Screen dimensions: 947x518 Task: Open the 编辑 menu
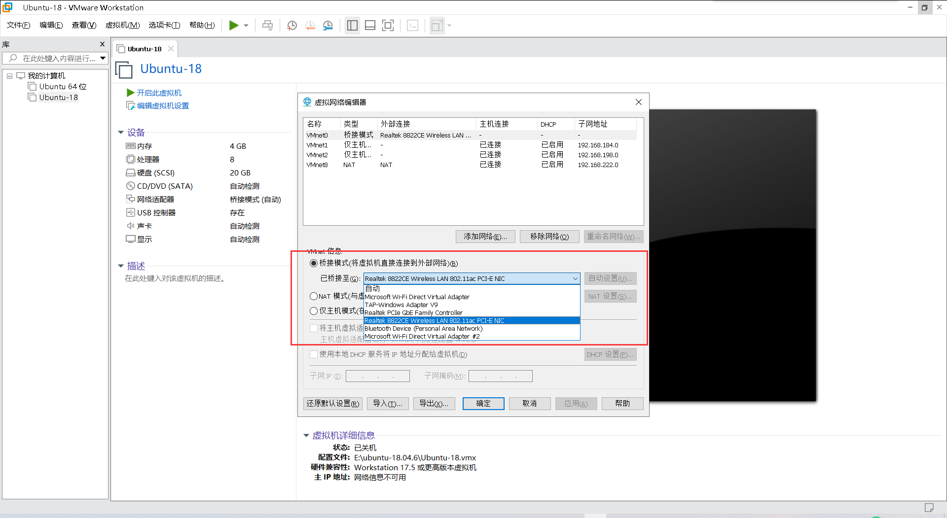[x=51, y=25]
